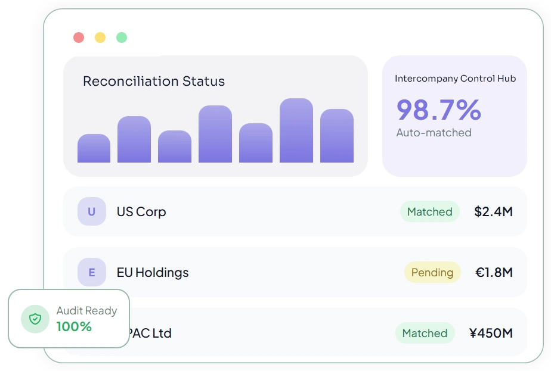Image resolution: width=551 pixels, height=371 pixels.
Task: Select the Matched badge on US Corp row
Action: click(430, 211)
